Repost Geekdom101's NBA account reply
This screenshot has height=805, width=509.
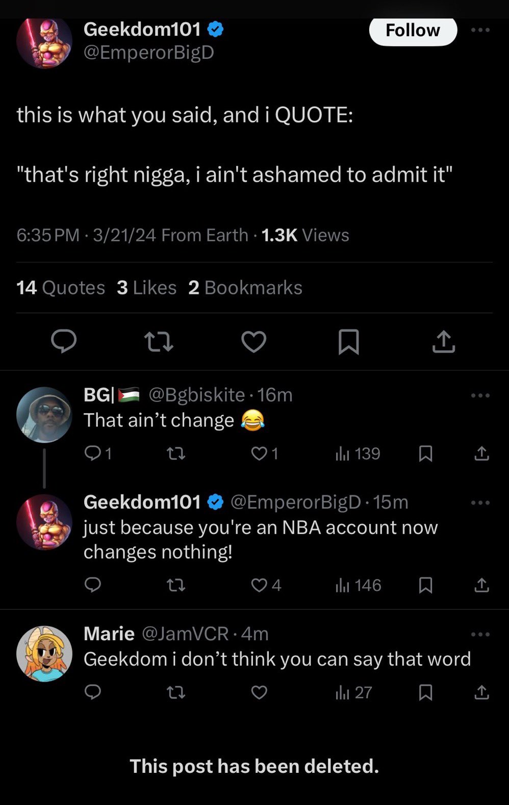(176, 585)
